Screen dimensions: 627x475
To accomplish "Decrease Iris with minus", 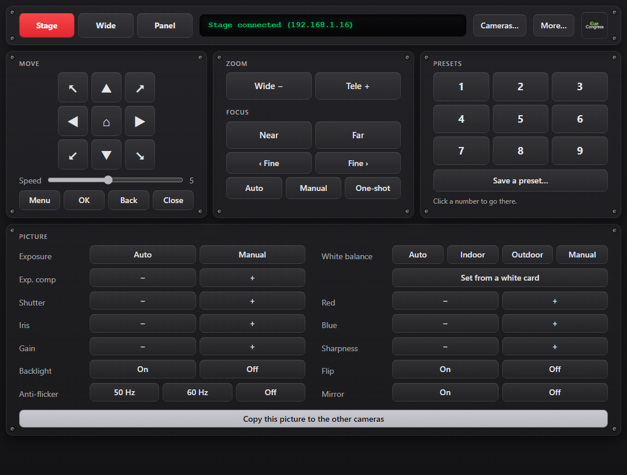I will tap(143, 323).
